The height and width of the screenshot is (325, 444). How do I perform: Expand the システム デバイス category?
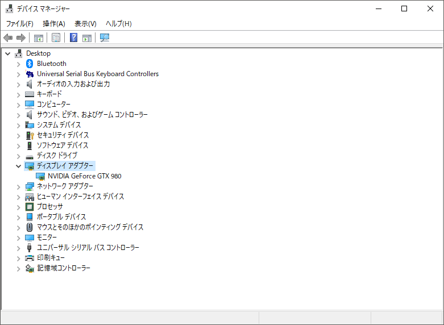pos(19,126)
